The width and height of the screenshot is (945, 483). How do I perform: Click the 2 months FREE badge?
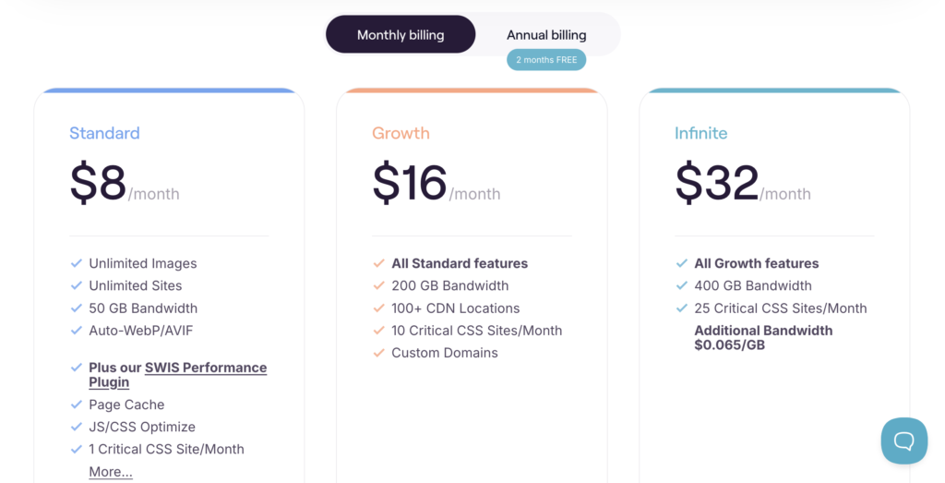[546, 60]
